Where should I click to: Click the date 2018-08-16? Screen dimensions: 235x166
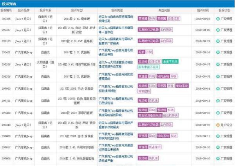click(203, 52)
